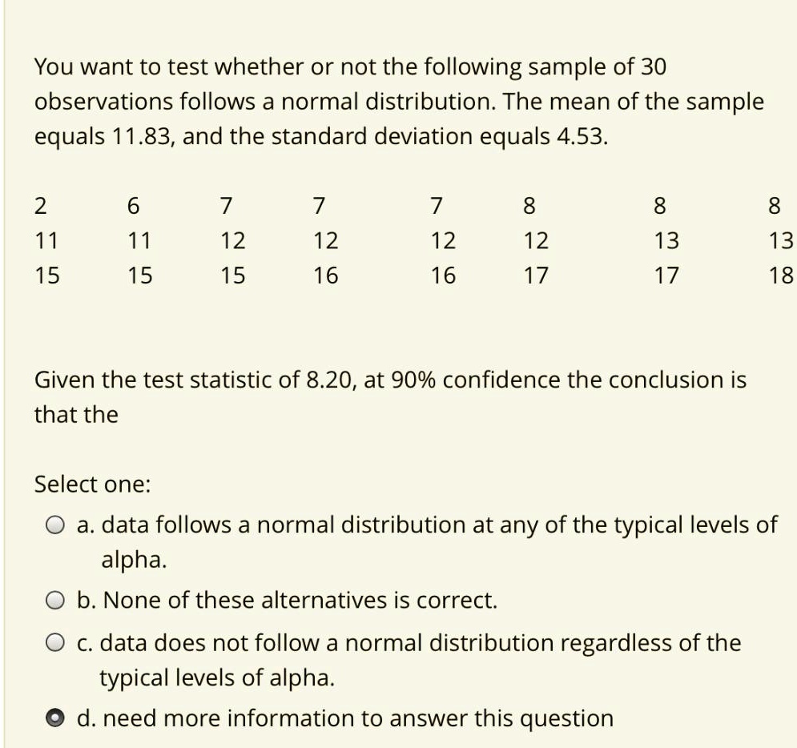Click the value 11 in the data table
Image resolution: width=797 pixels, height=748 pixels.
click(x=47, y=241)
